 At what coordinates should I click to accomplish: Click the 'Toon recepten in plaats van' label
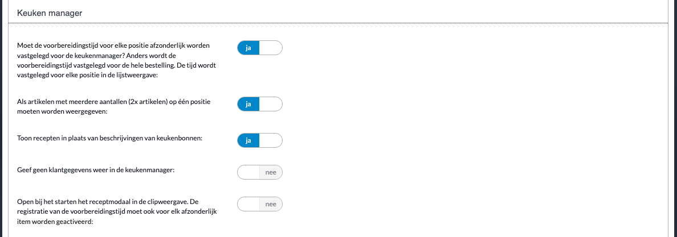point(111,140)
